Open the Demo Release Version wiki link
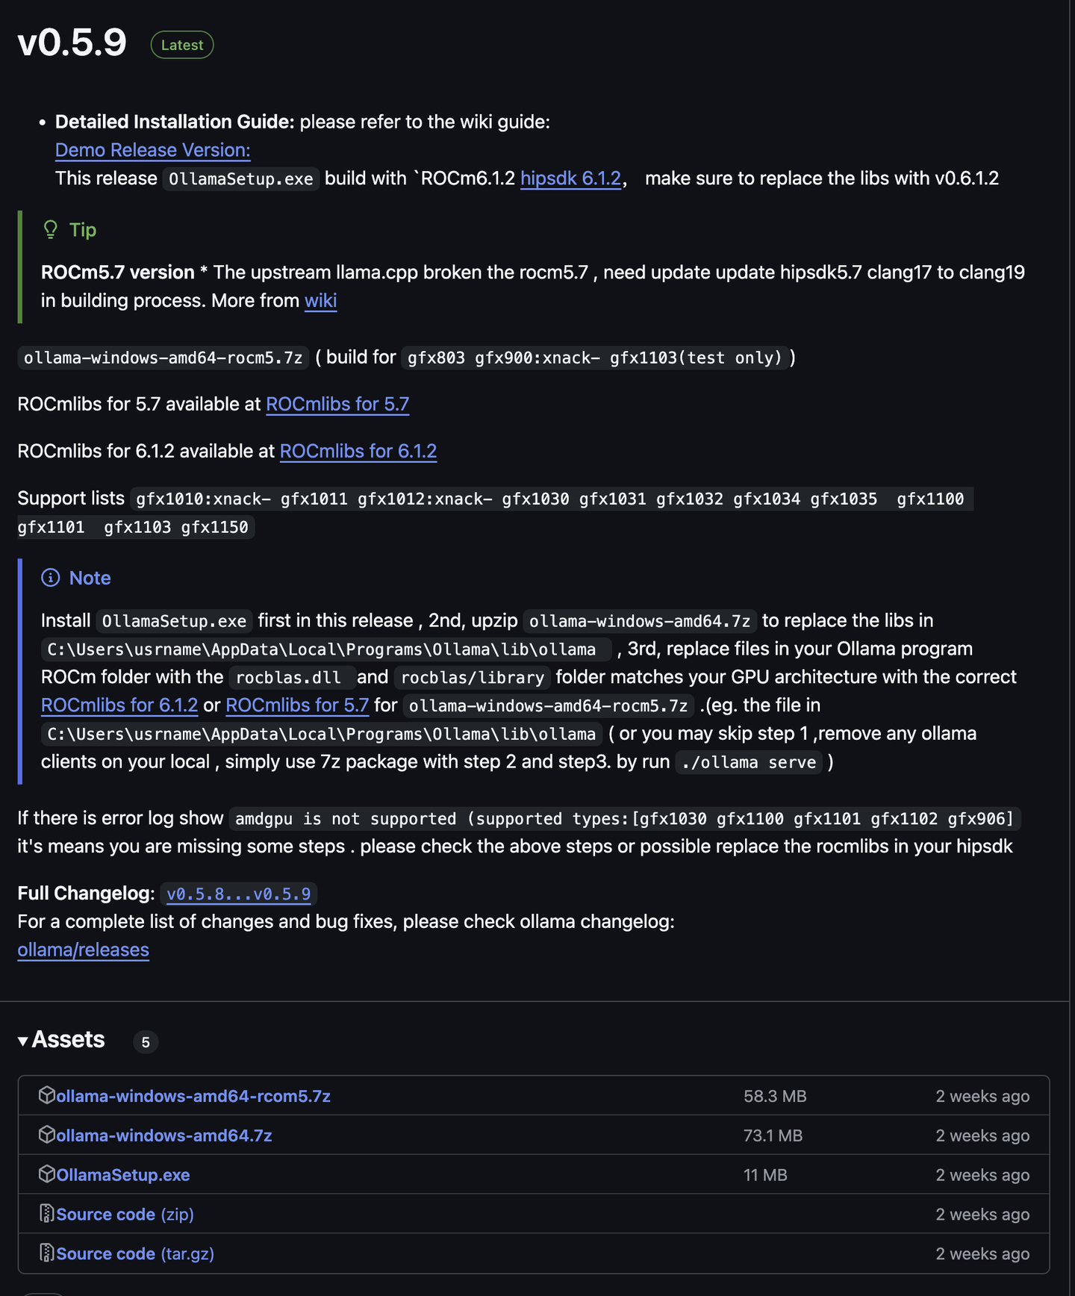Image resolution: width=1075 pixels, height=1296 pixels. (x=152, y=150)
